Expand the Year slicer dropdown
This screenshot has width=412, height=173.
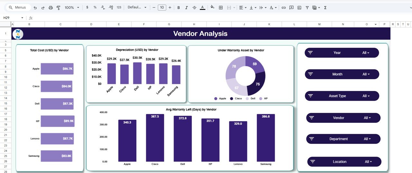(366, 53)
